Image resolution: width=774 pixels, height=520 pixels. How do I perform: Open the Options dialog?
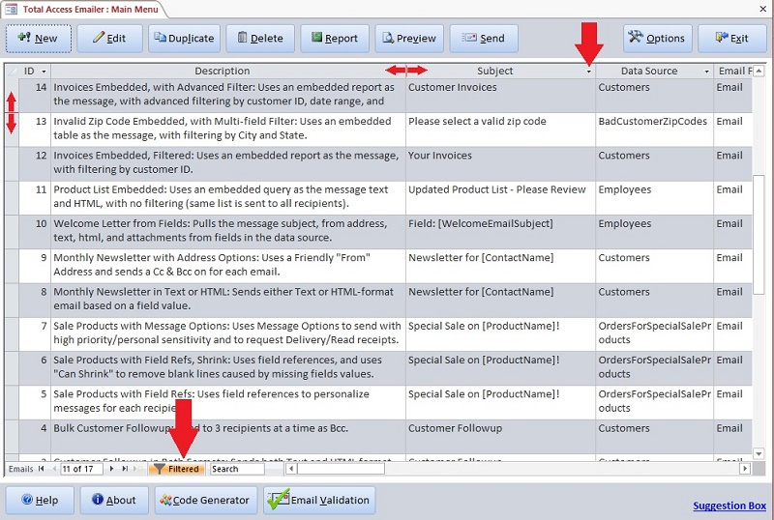coord(658,39)
